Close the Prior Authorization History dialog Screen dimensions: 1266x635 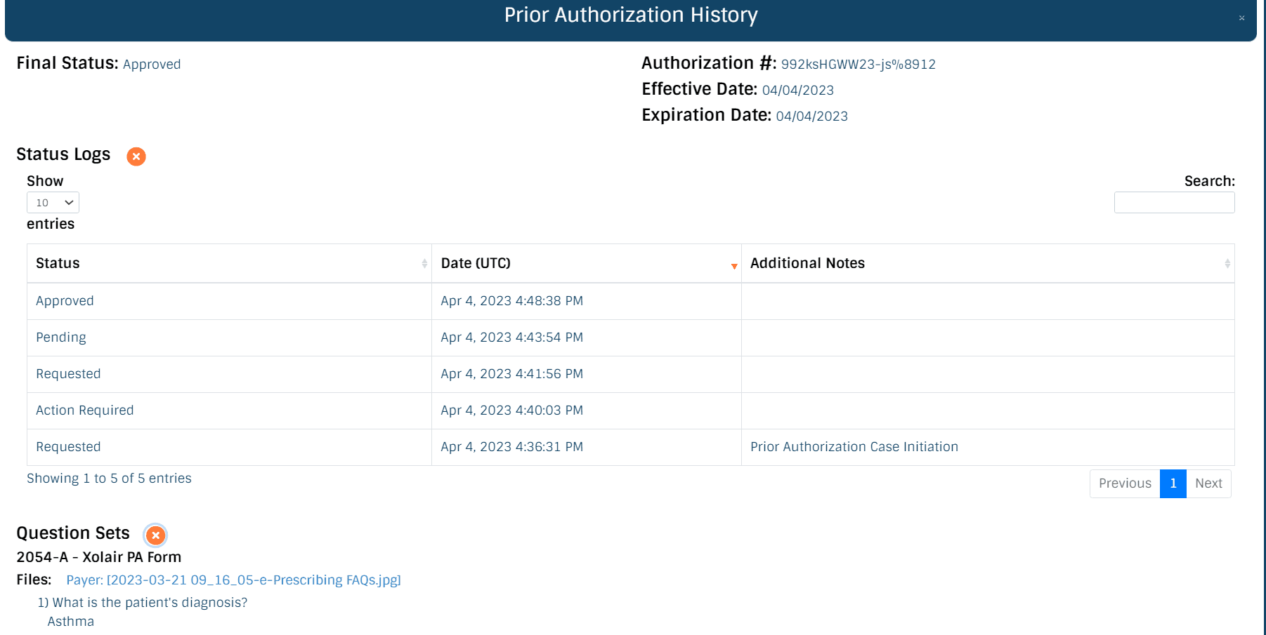pos(1241,18)
